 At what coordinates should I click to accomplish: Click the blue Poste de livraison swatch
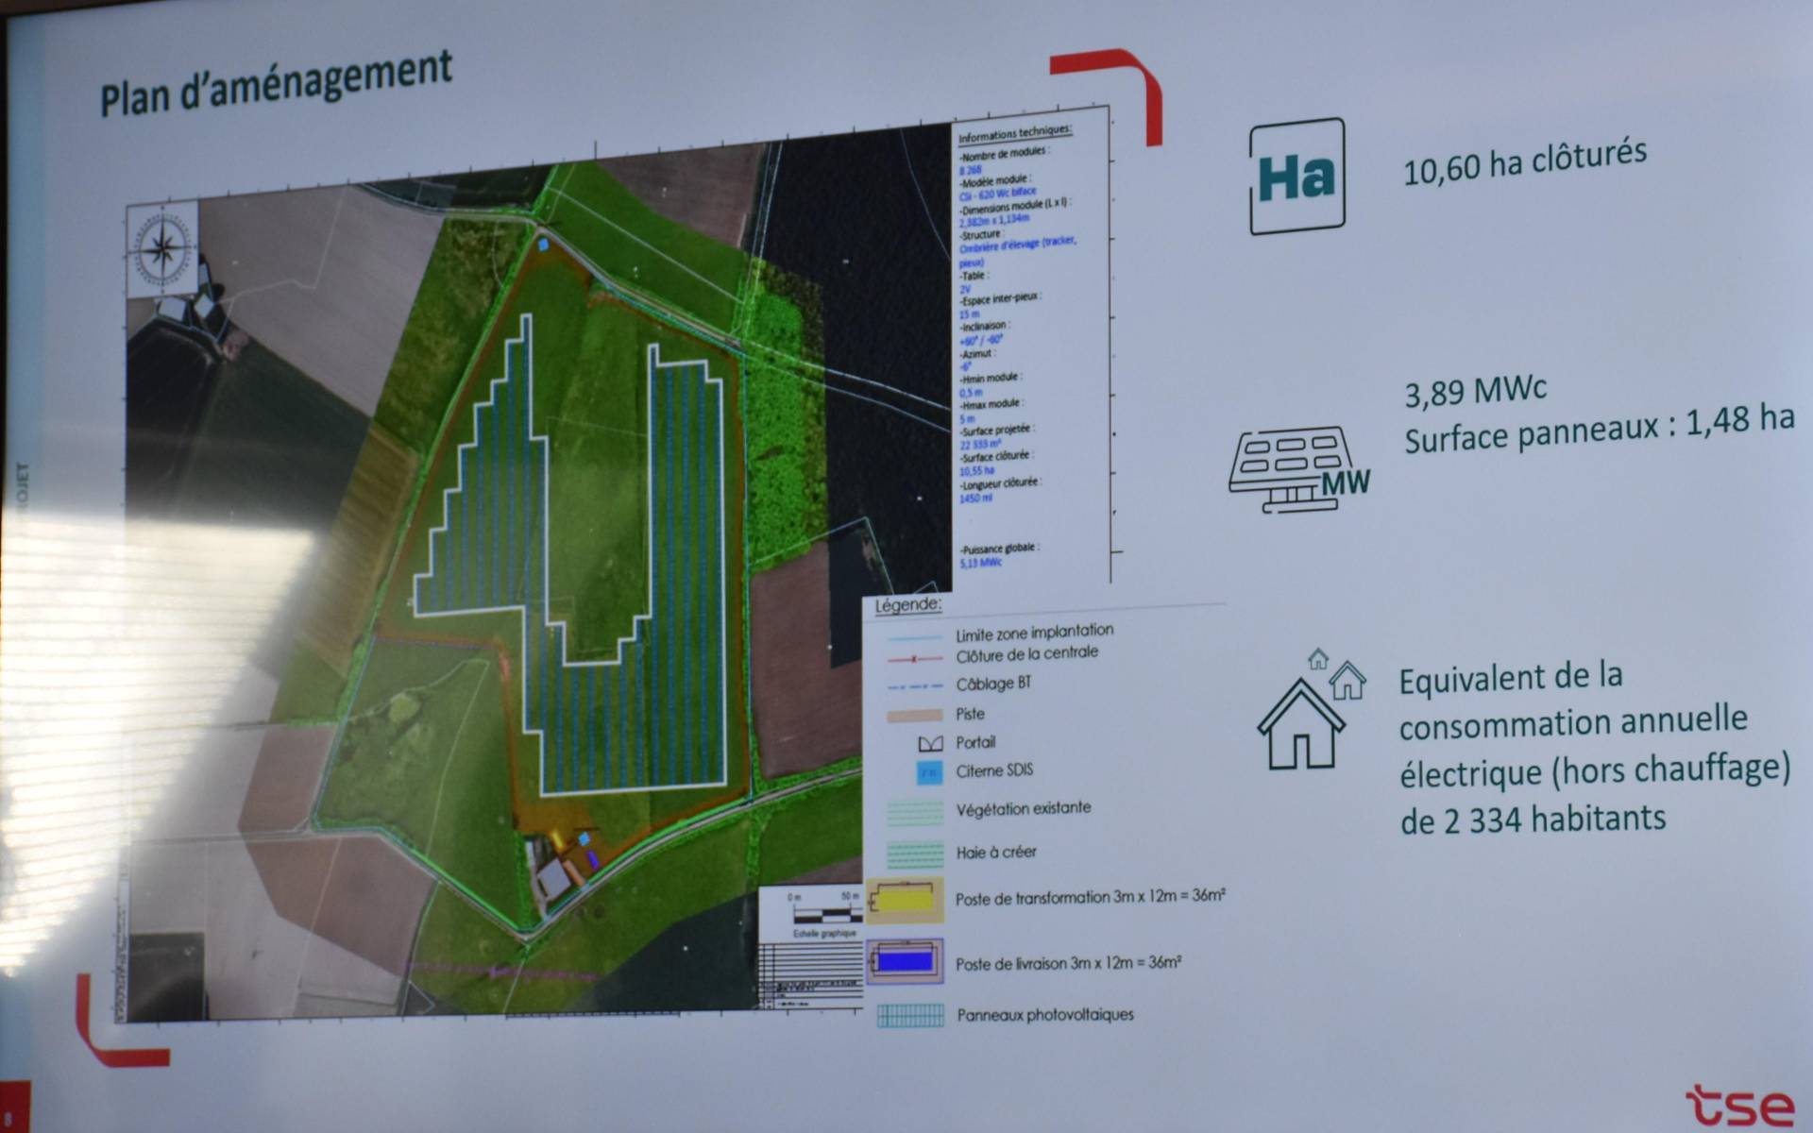pyautogui.click(x=904, y=962)
